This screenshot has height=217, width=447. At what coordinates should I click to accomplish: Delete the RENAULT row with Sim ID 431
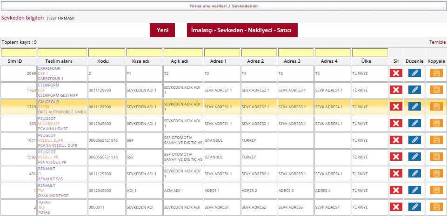[x=396, y=173]
